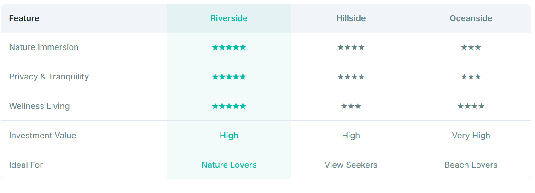Click Oceanside's Very High investment value
The width and height of the screenshot is (535, 193).
click(x=471, y=136)
